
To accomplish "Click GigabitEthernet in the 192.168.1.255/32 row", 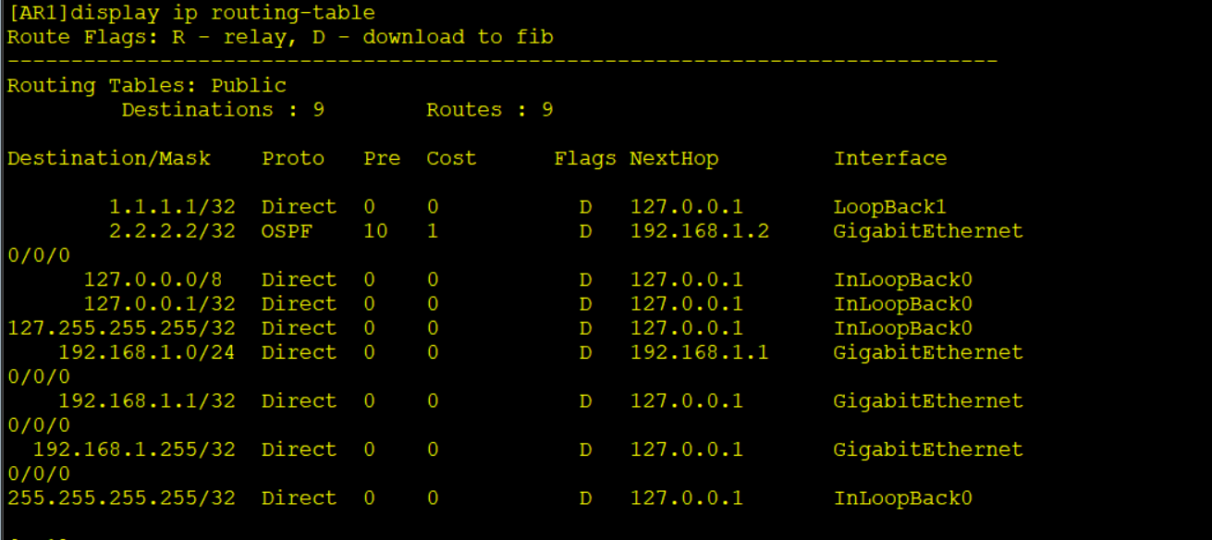I will 928,449.
